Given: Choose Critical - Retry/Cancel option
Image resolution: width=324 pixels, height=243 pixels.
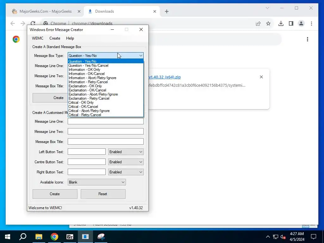Looking at the screenshot, I should [106, 115].
